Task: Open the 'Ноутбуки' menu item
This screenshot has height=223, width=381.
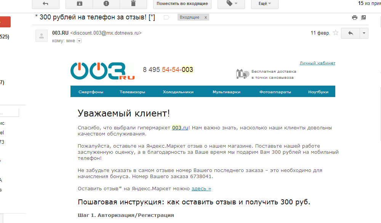Action: pos(318,92)
